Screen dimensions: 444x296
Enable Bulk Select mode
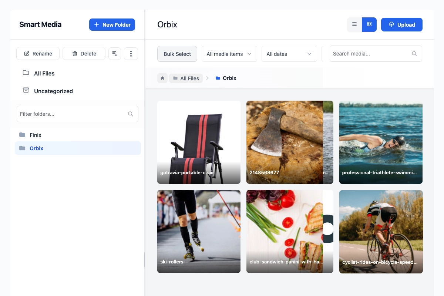177,54
